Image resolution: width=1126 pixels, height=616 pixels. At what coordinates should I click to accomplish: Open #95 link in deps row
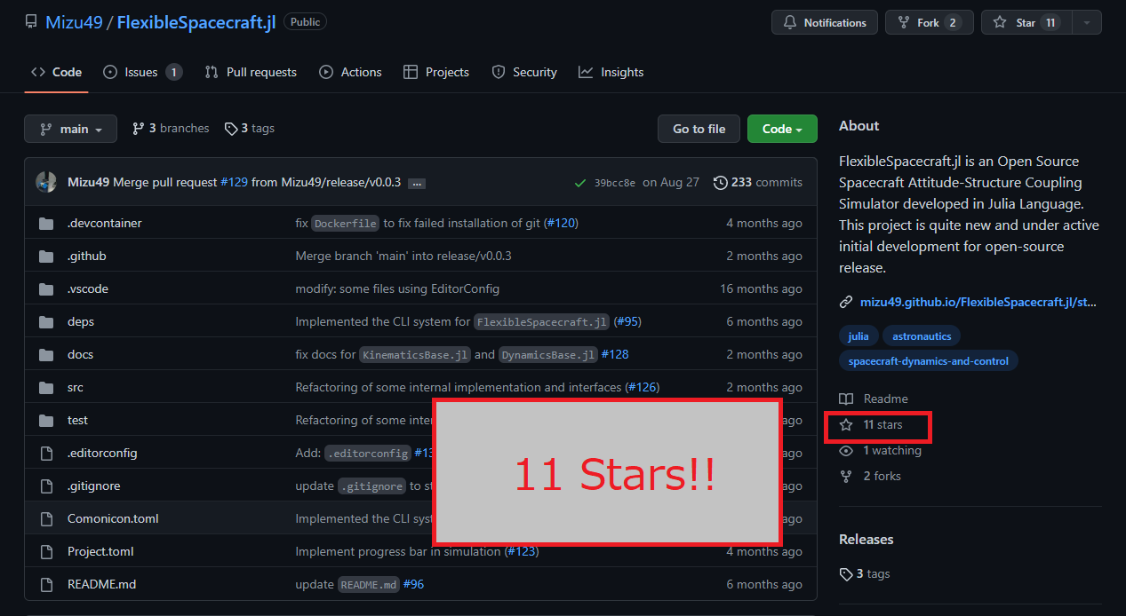point(627,321)
